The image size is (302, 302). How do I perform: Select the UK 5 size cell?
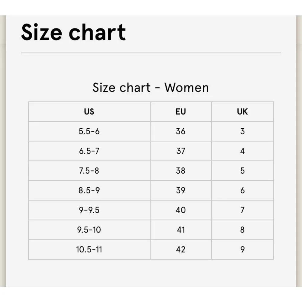click(242, 171)
